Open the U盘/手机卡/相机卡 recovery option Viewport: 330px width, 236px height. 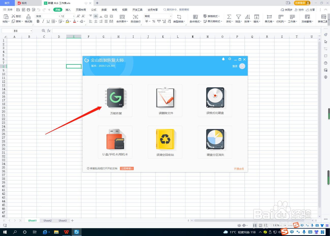(115, 142)
